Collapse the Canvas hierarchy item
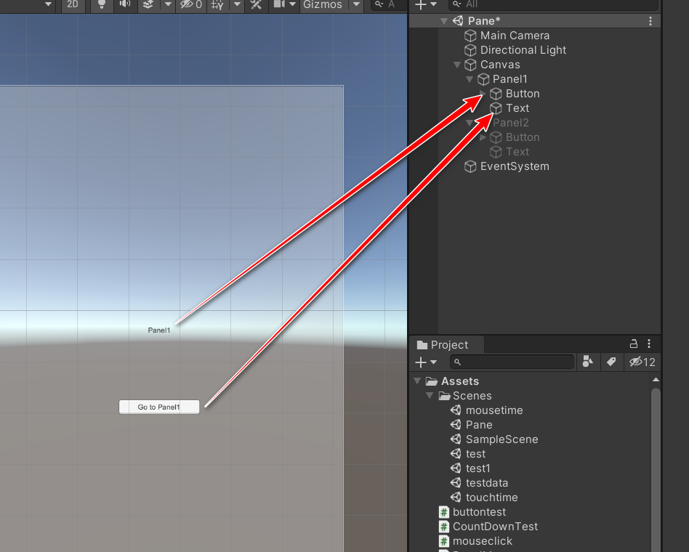The image size is (689, 552). tap(457, 65)
